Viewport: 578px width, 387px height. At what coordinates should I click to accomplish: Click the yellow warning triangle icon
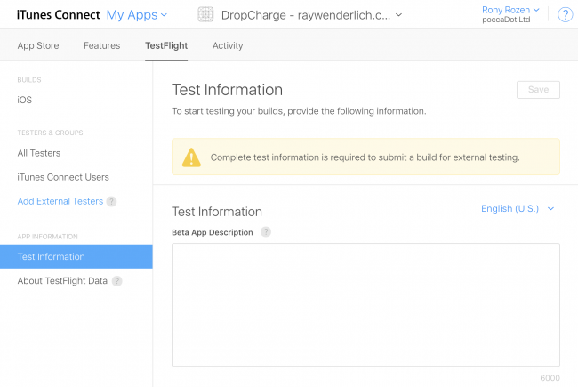pos(191,157)
